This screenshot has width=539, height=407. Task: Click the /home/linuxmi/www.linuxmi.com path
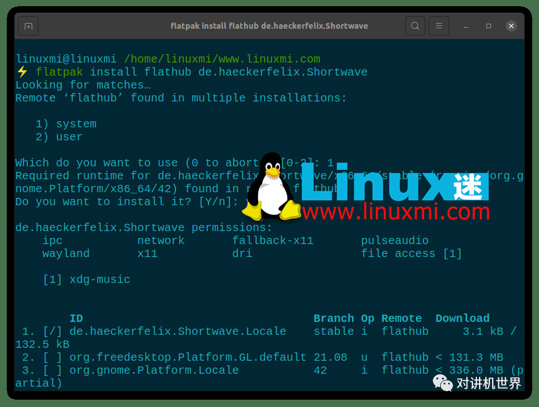tap(222, 59)
